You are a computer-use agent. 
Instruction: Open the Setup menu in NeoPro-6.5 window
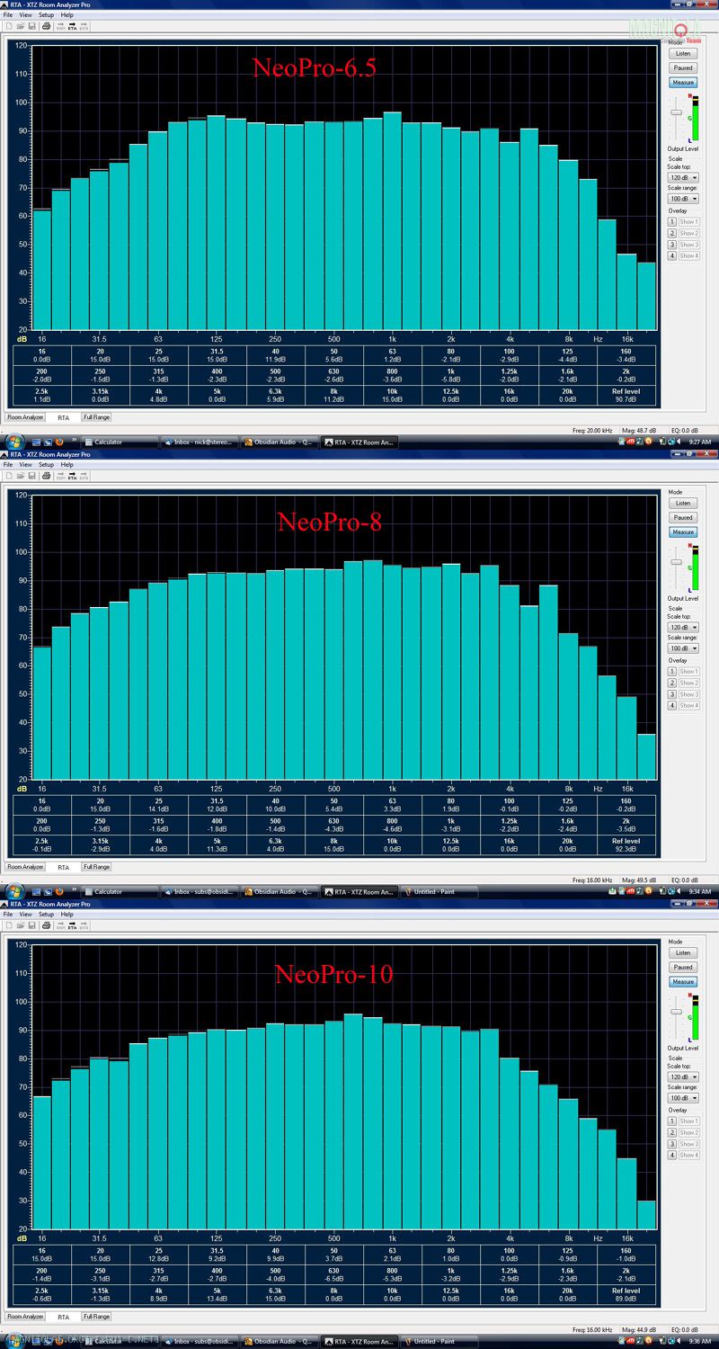[46, 15]
